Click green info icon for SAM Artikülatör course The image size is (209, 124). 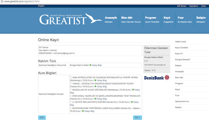(x=95, y=80)
